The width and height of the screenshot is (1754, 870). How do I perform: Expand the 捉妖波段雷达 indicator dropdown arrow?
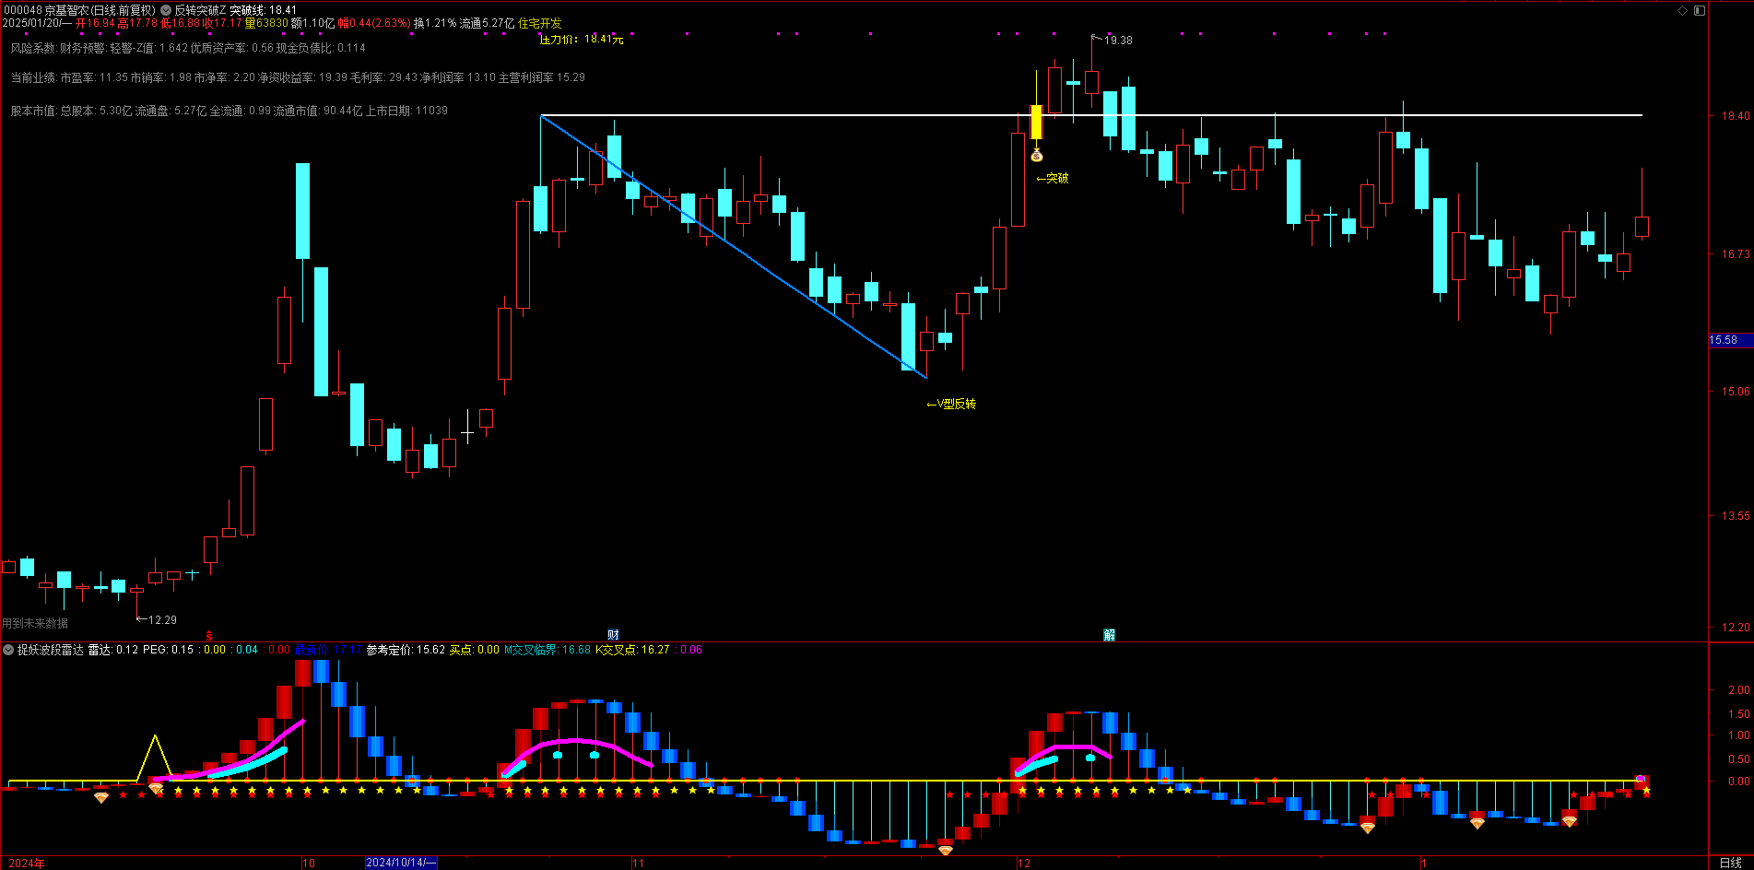pos(8,650)
